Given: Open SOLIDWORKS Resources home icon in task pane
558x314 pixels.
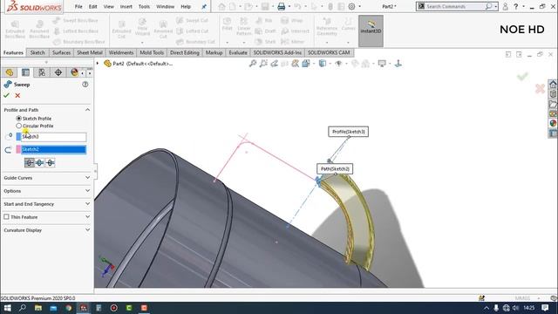Looking at the screenshot, I should pyautogui.click(x=553, y=85).
